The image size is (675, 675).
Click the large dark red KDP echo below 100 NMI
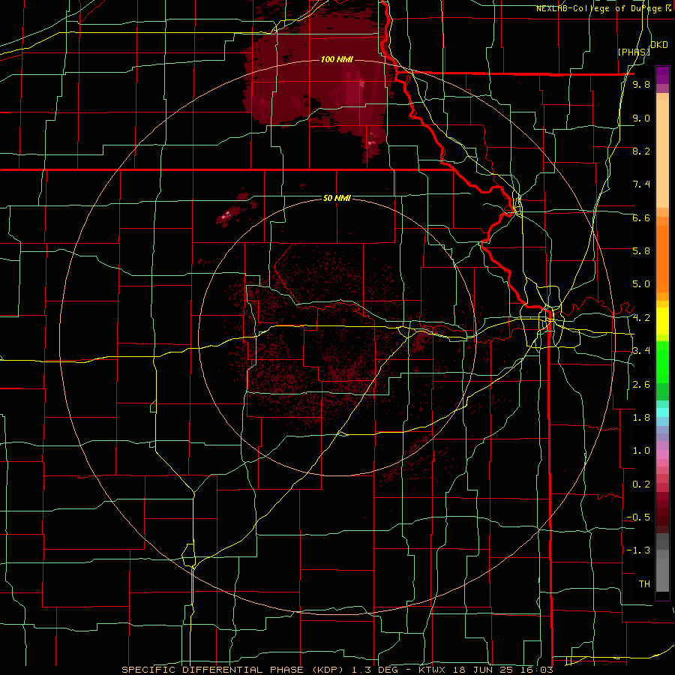pyautogui.click(x=319, y=82)
